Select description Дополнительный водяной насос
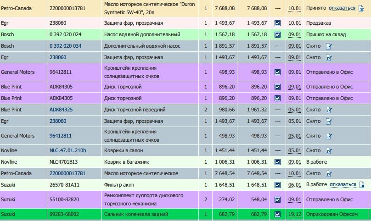371x221 pixels. pyautogui.click(x=142, y=46)
